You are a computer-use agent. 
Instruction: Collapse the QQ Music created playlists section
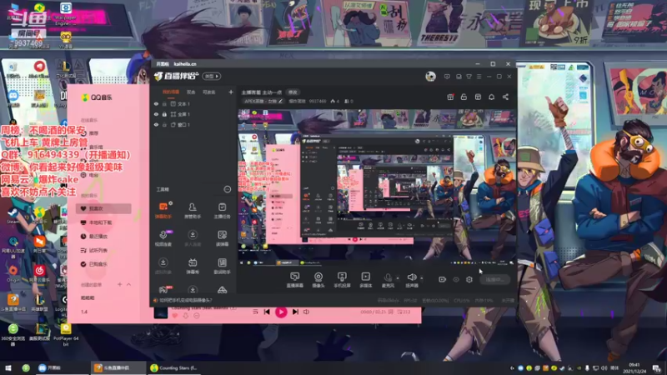[x=129, y=284]
